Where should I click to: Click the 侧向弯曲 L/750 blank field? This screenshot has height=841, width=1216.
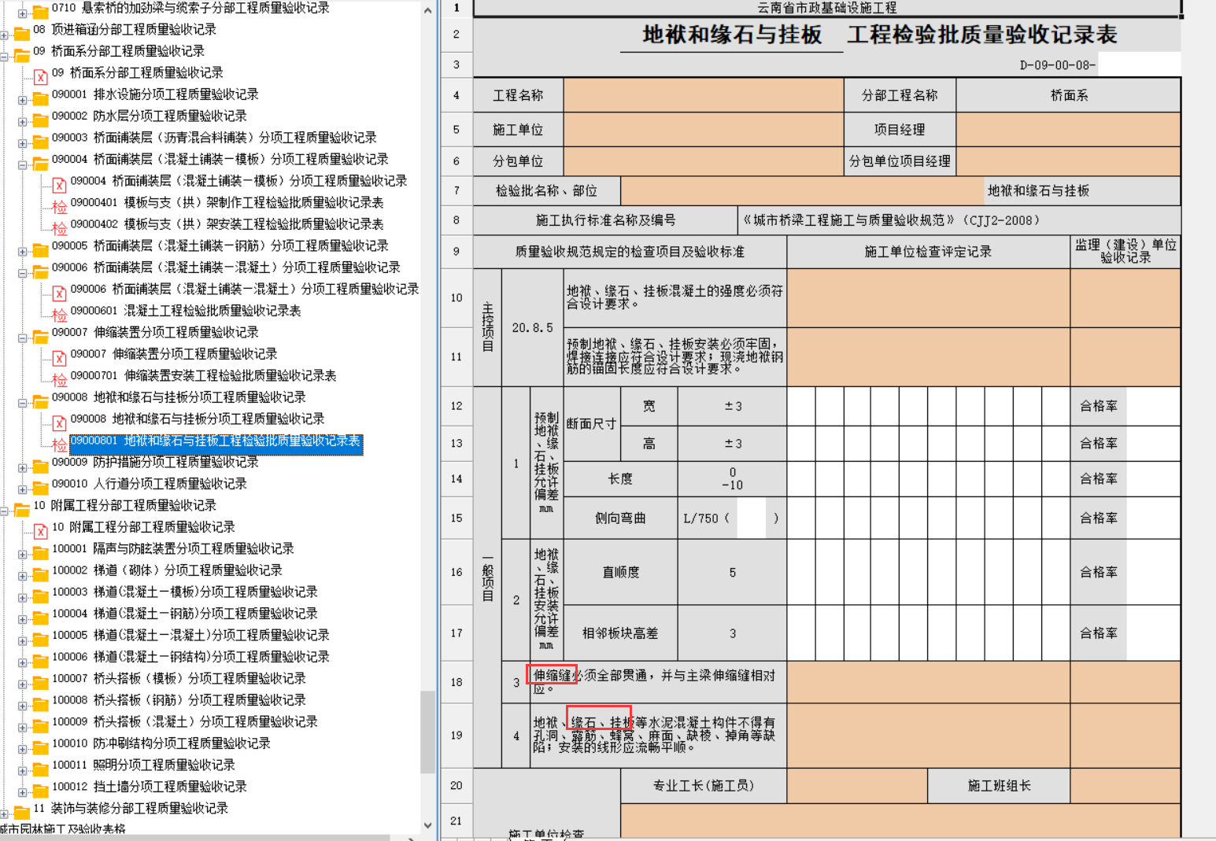click(x=752, y=518)
